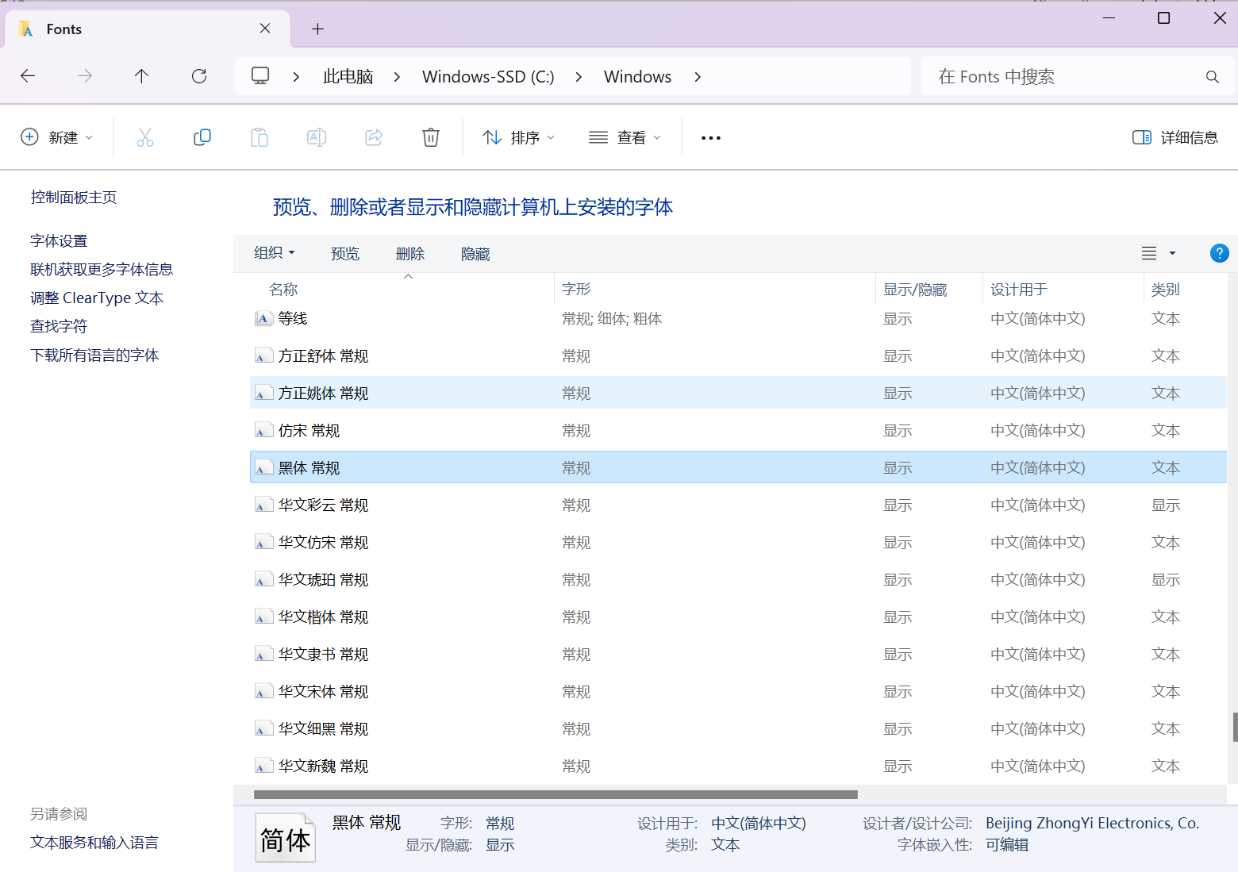Refresh the Fonts folder view
Image resolution: width=1238 pixels, height=872 pixels.
coord(199,76)
